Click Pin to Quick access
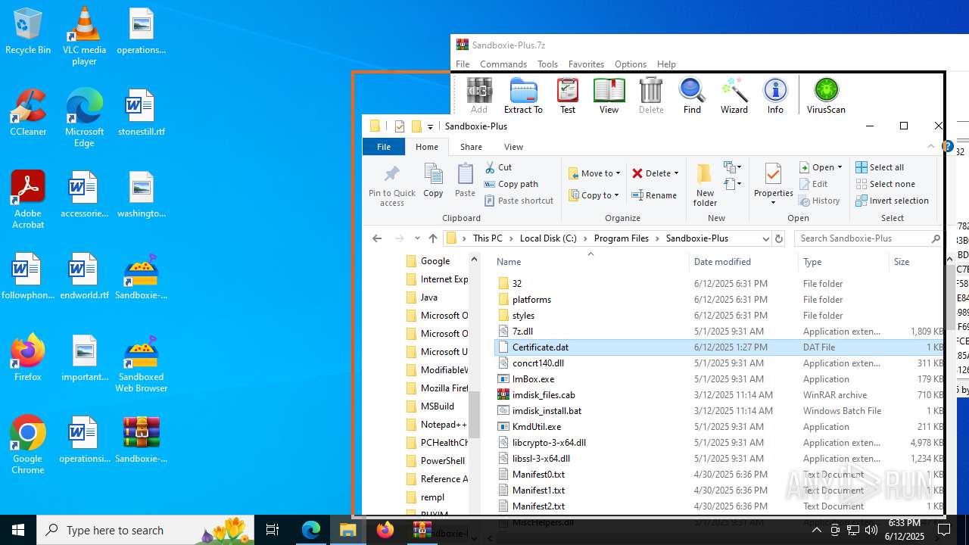 391,185
